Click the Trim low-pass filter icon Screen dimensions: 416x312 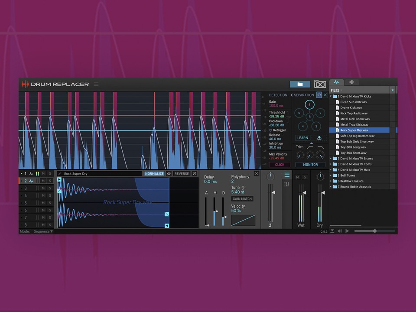[321, 147]
